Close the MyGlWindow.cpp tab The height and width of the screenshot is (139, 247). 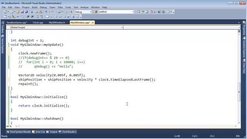click(x=93, y=22)
